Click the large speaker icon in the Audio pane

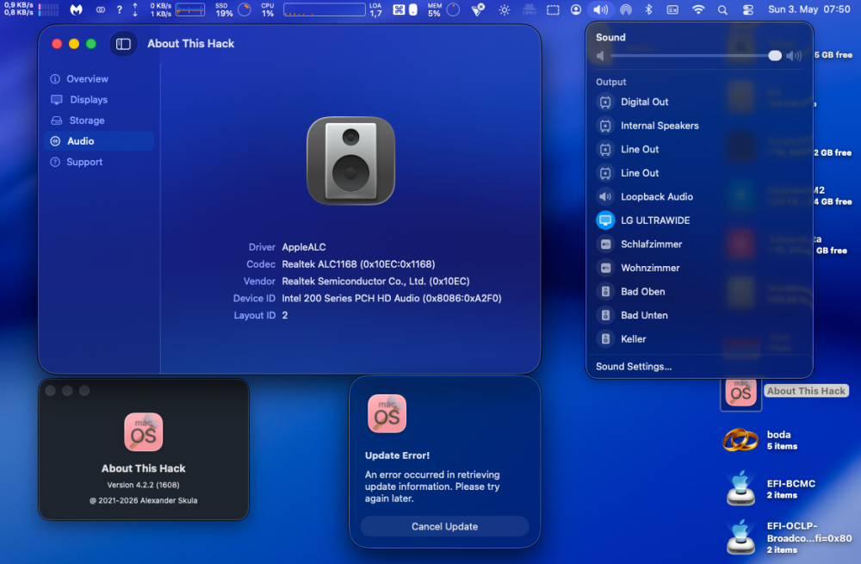tap(351, 160)
